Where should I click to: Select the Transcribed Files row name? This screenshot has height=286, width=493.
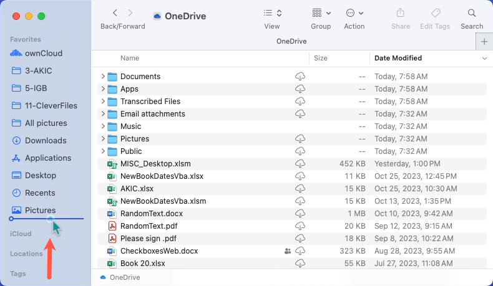click(x=150, y=102)
